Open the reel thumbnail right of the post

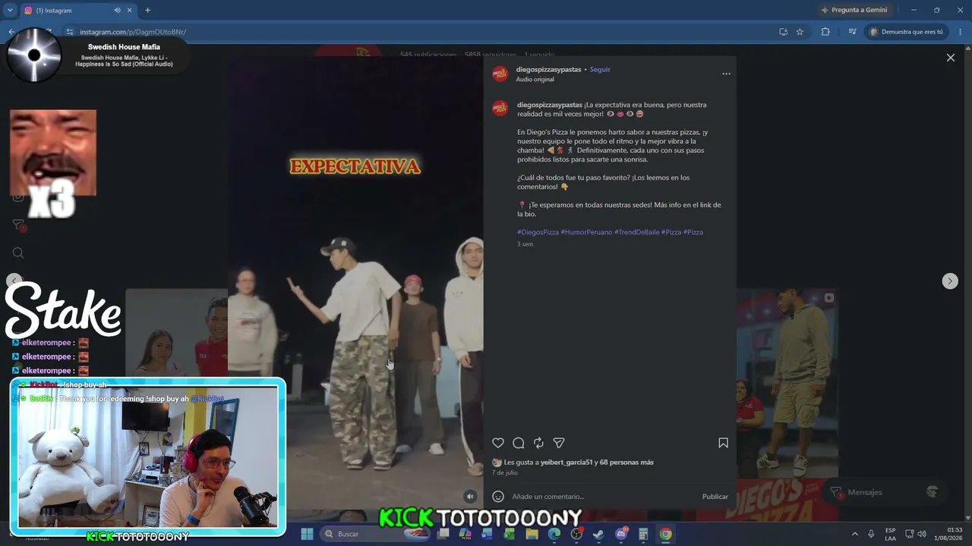pyautogui.click(x=787, y=383)
